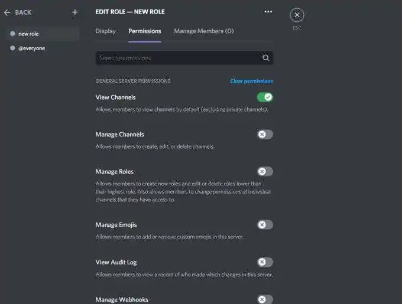The width and height of the screenshot is (402, 304).
Task: Click the 'Manage Emojis' permission title
Action: pyautogui.click(x=116, y=225)
